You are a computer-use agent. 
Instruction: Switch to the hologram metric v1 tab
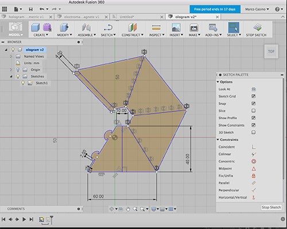[26, 17]
